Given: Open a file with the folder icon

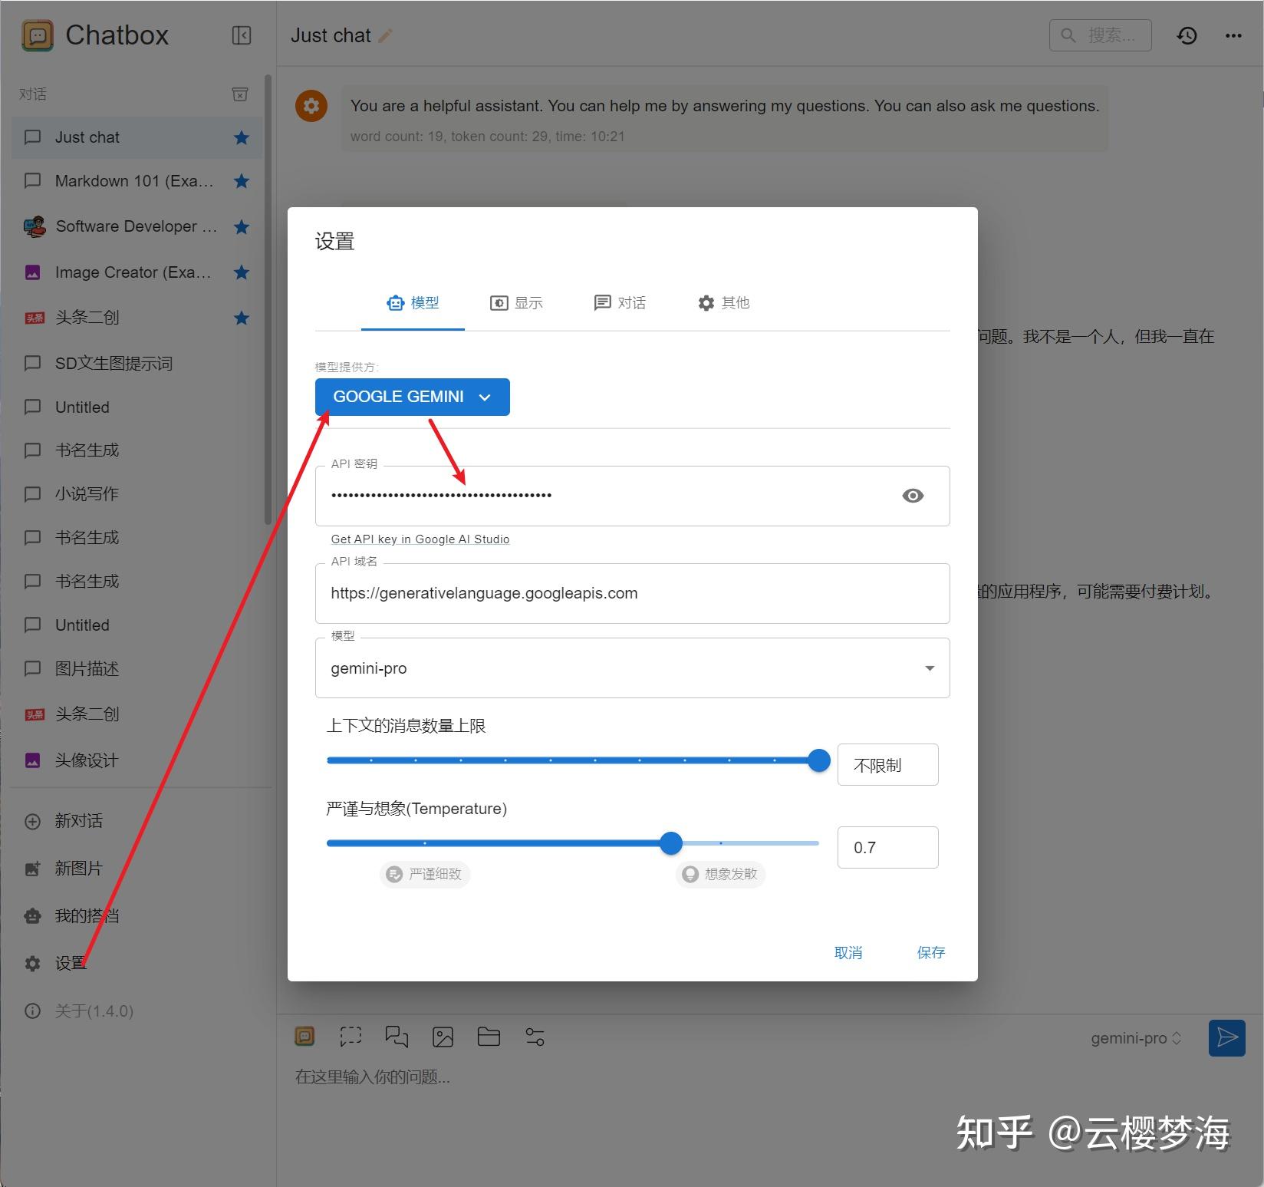Looking at the screenshot, I should [489, 1037].
